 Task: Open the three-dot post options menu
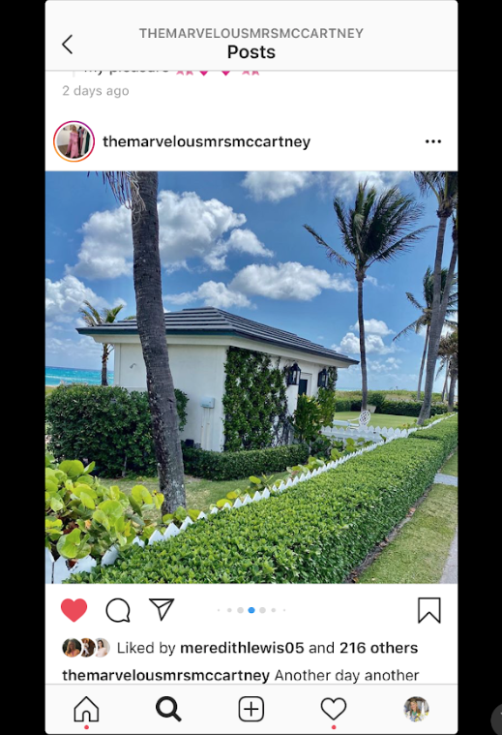[x=433, y=141]
